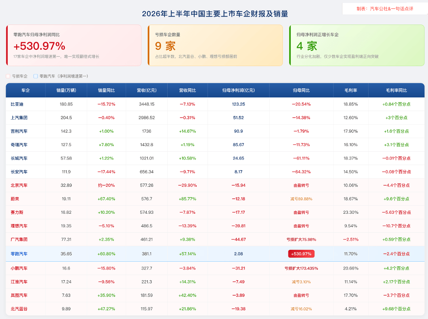Click the red +530.97% badge in table

tap(301, 254)
